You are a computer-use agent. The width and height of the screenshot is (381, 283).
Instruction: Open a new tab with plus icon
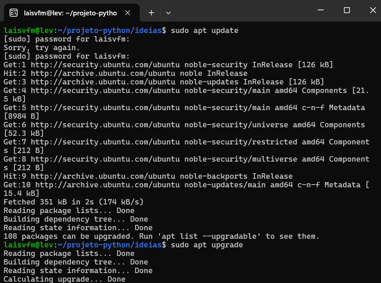151,13
